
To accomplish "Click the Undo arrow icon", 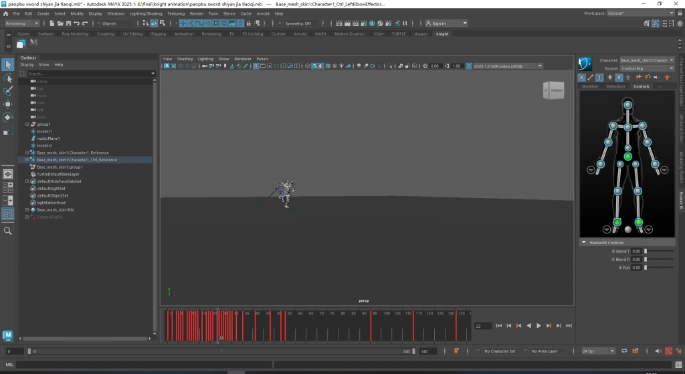I will point(75,23).
